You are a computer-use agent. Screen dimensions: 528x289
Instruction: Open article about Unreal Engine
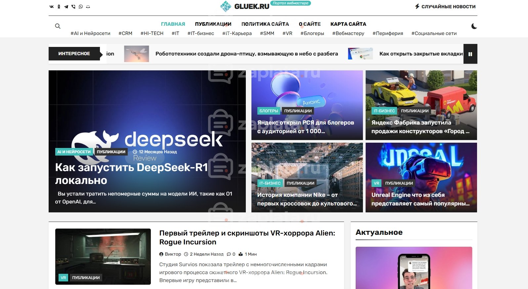tap(420, 199)
